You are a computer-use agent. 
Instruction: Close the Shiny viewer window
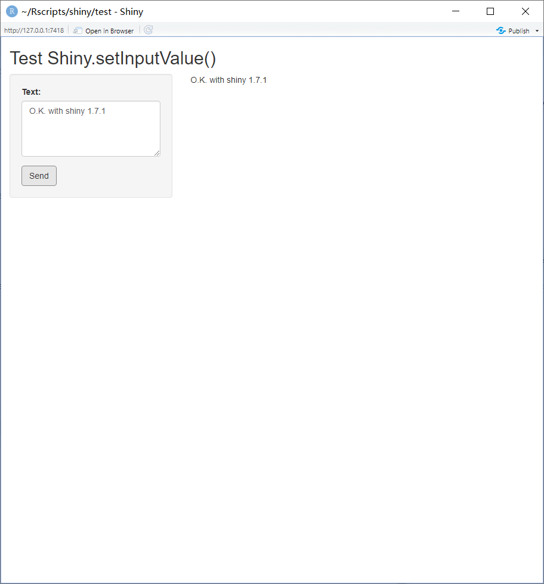[x=526, y=11]
